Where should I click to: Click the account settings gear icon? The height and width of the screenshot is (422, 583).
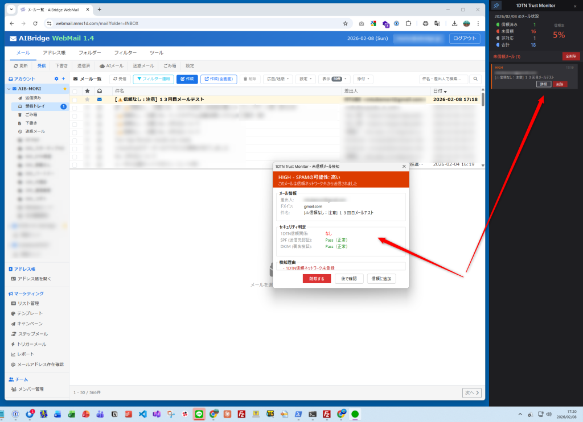(x=56, y=79)
